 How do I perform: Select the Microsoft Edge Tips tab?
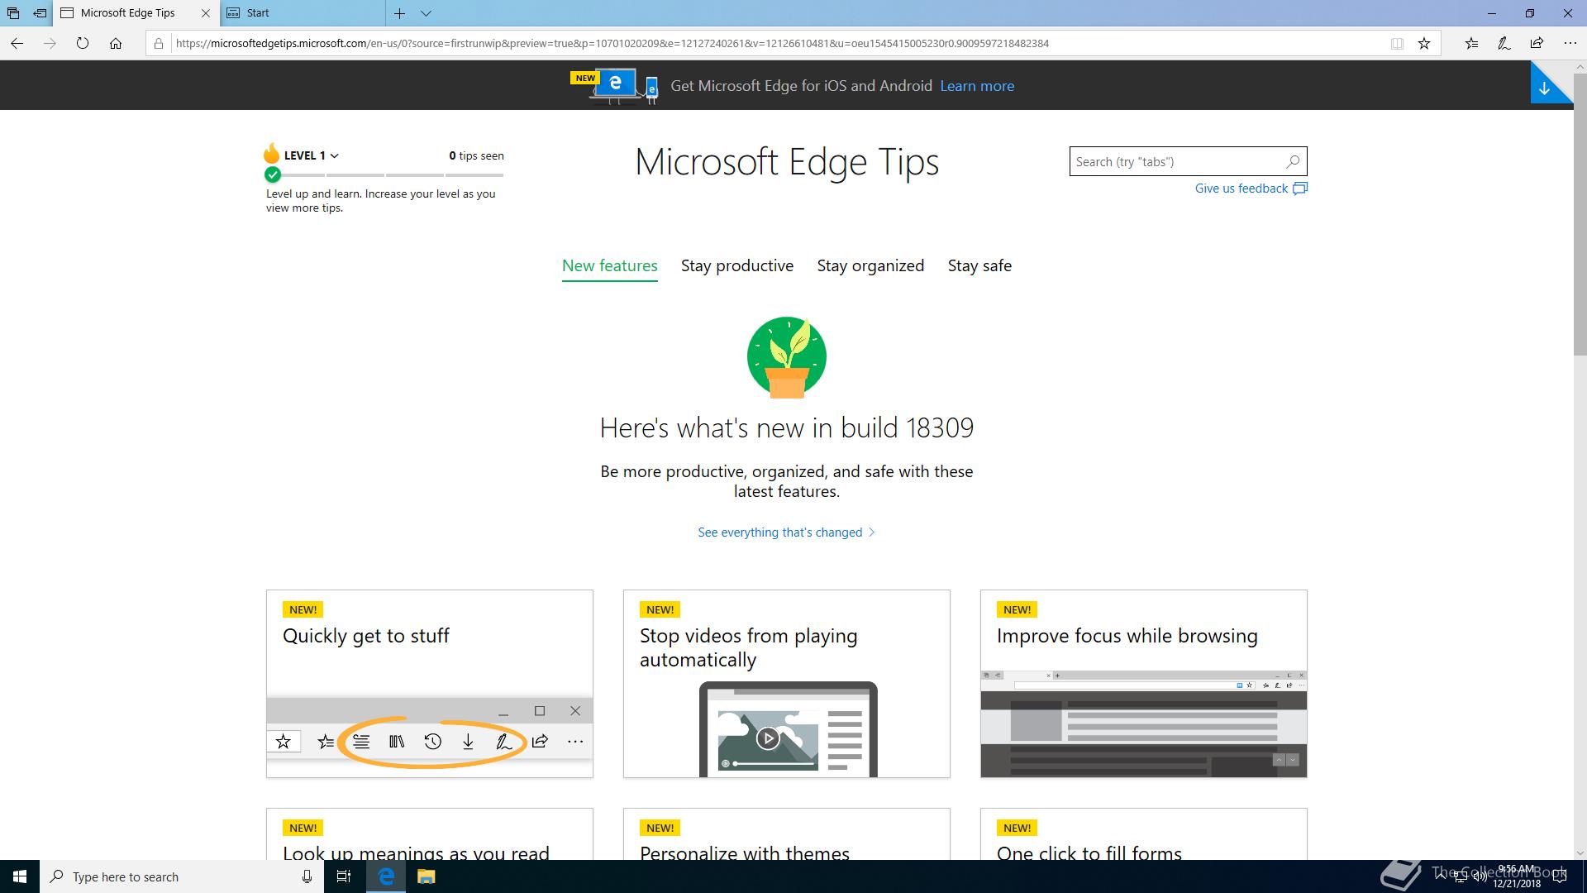(128, 13)
